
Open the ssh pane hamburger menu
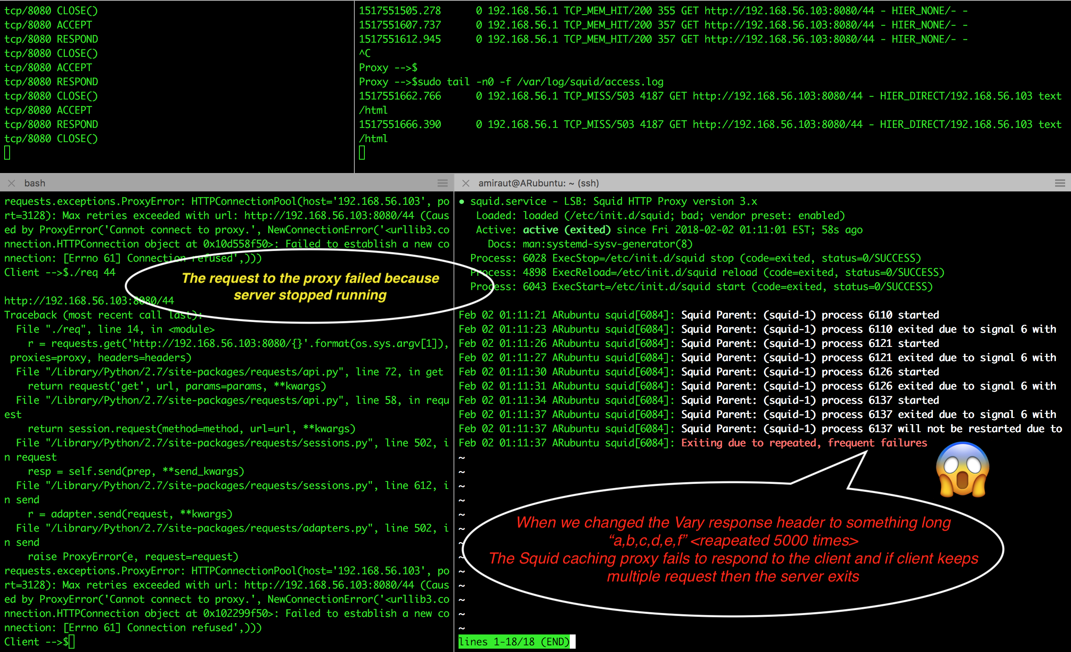1060,183
